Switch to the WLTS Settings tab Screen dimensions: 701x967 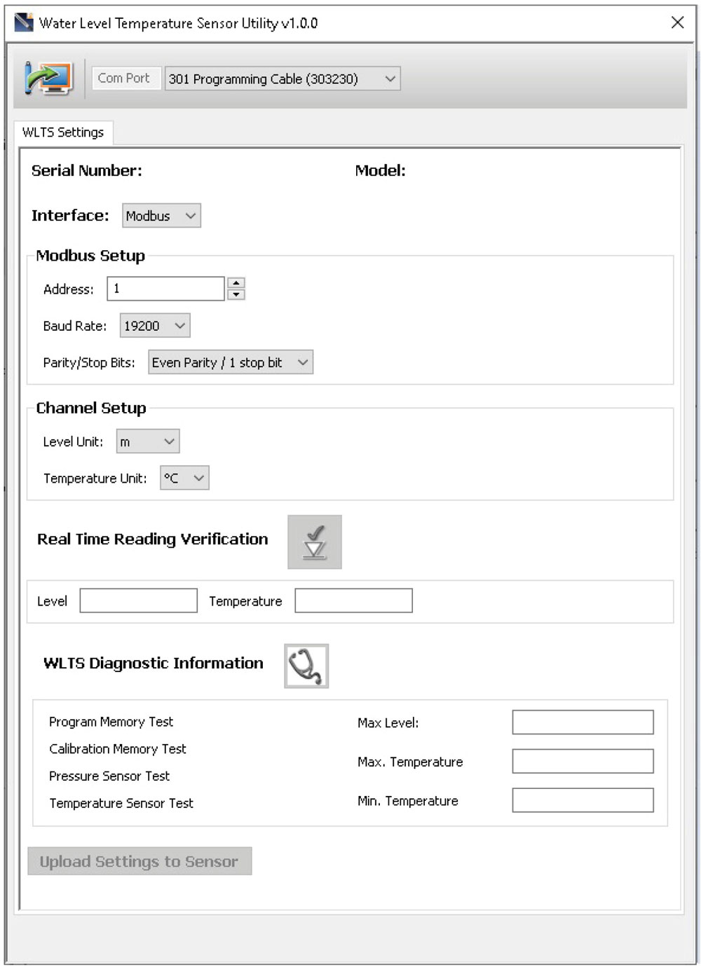[x=63, y=132]
